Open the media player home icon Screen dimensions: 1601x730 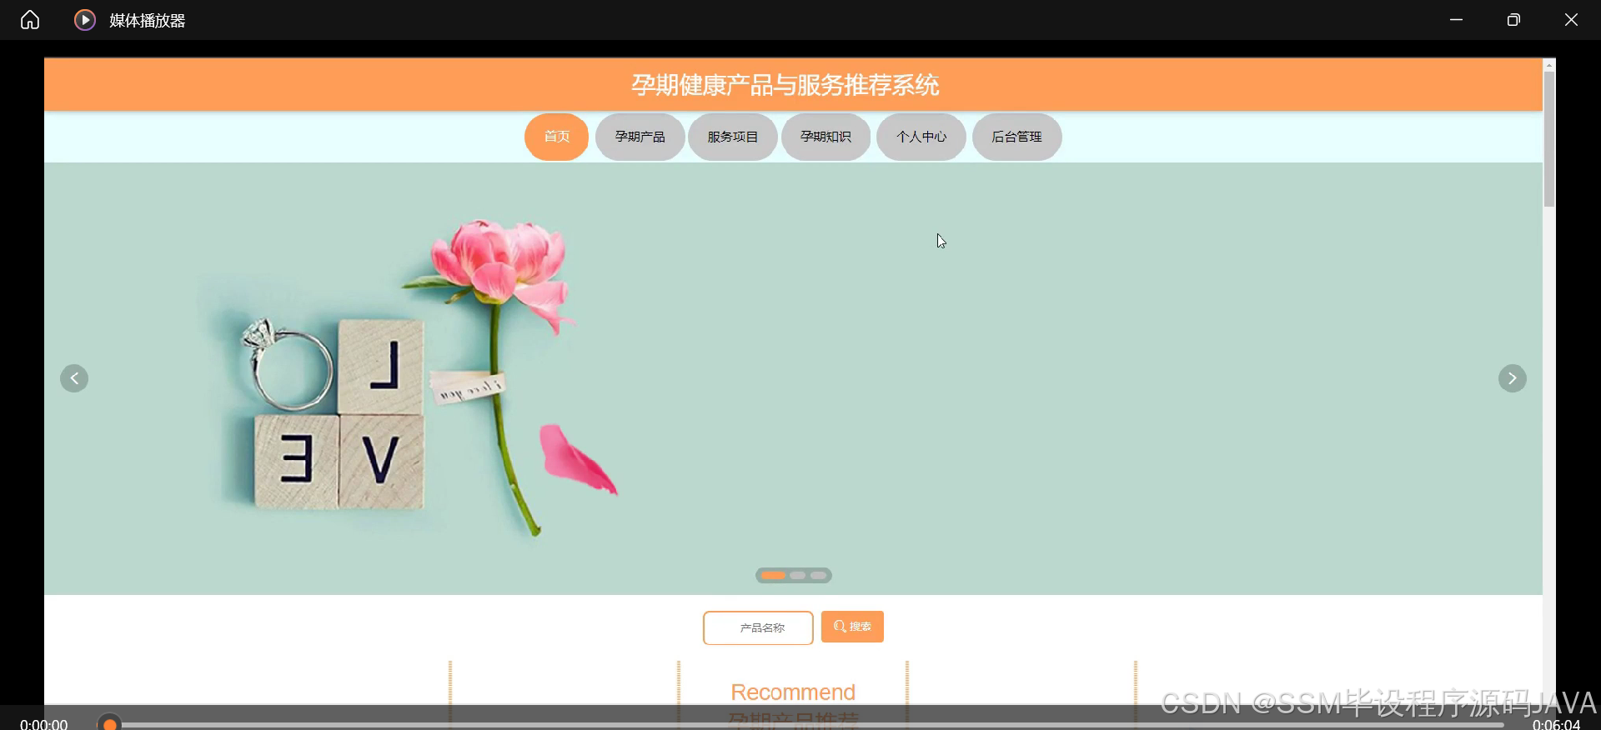(30, 20)
